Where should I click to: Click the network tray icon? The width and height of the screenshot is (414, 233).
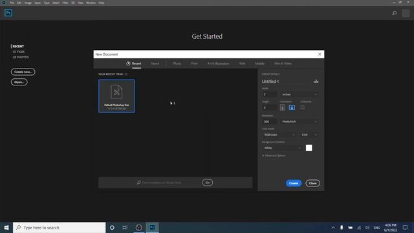click(x=359, y=227)
